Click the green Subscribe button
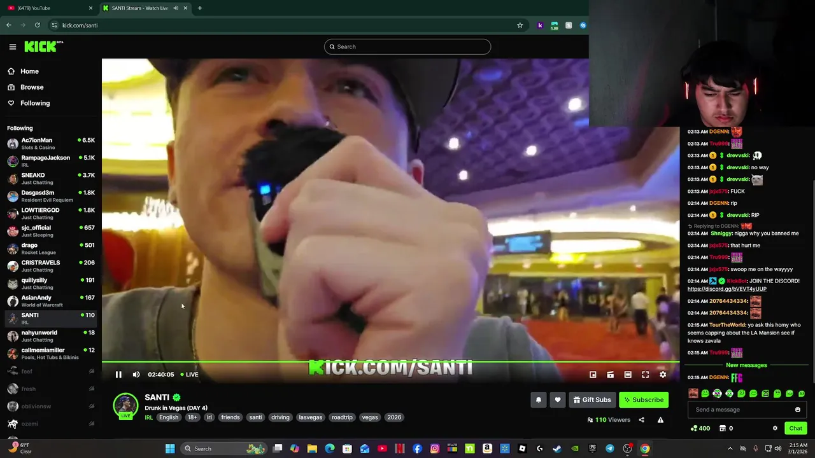 (644, 400)
